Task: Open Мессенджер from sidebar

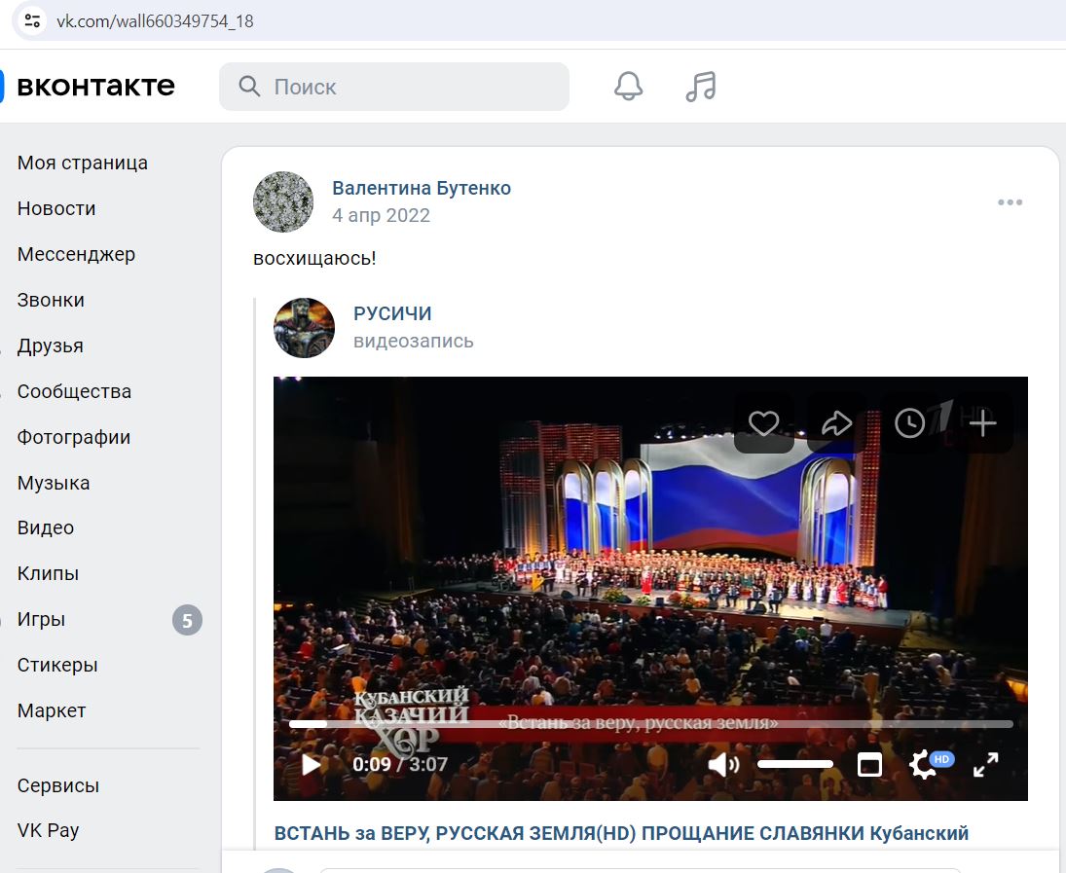Action: point(76,254)
